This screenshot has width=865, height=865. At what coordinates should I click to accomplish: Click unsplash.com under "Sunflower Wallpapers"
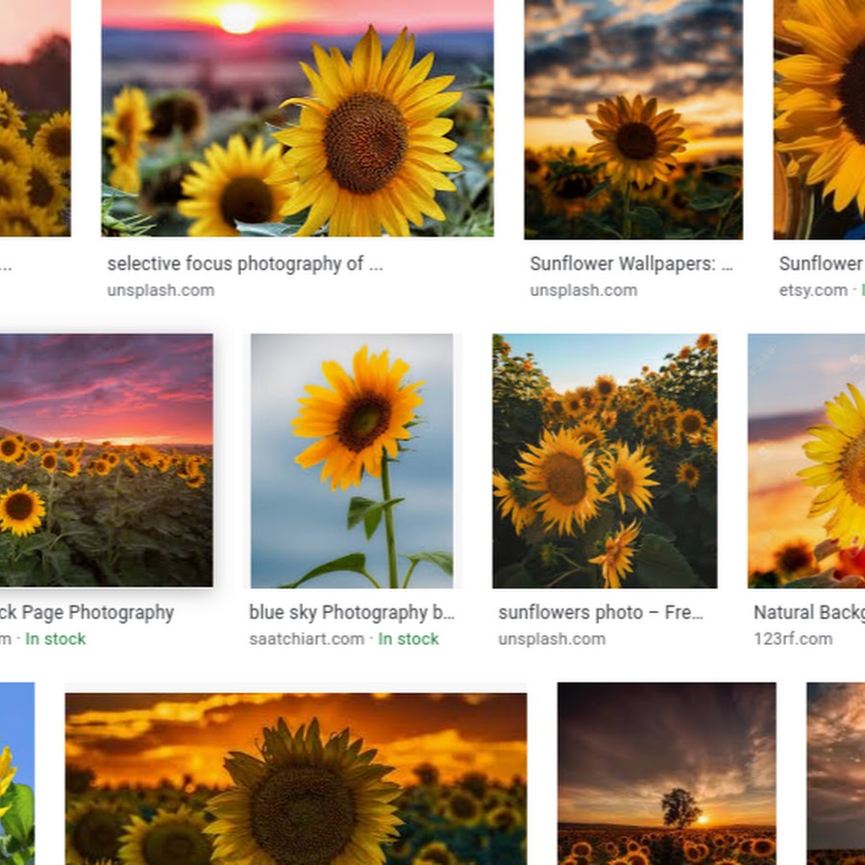583,290
